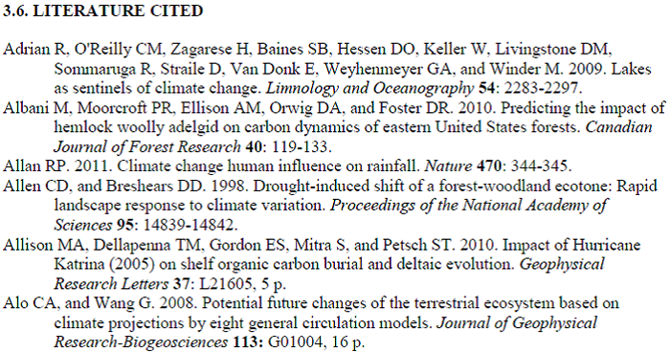Click the "Journal of Forest Research" title
Image resolution: width=670 pixels, height=352 pixels.
[x=147, y=147]
